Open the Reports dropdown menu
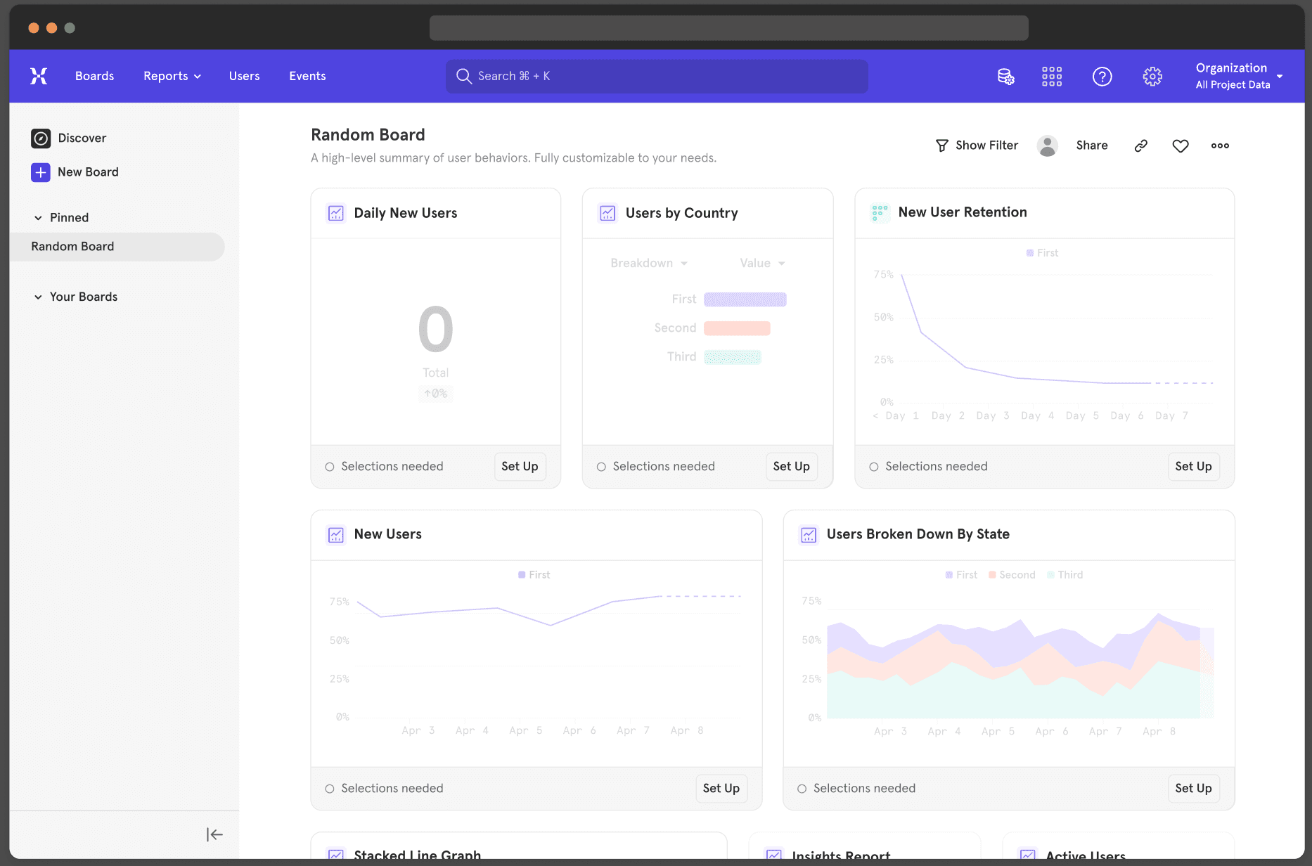Screen dimensions: 1312x866 (172, 76)
